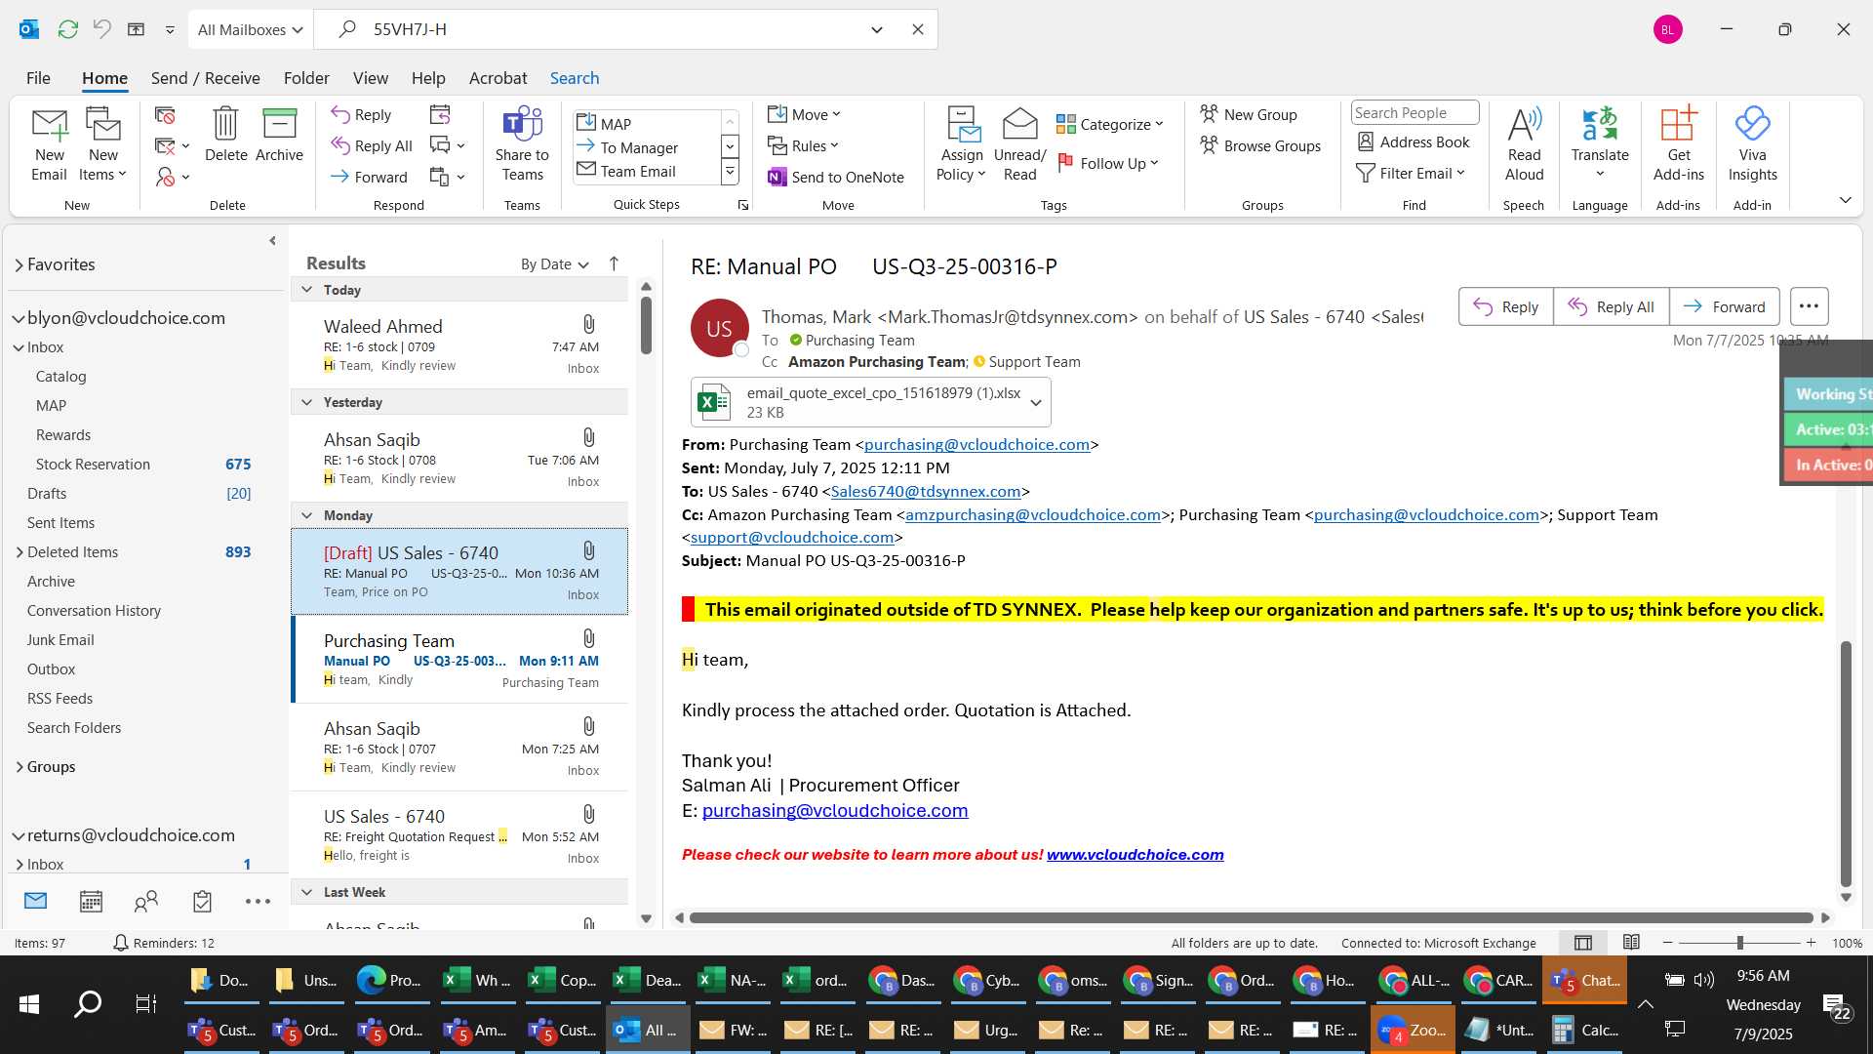Switch to Calendar view in navigation bar
Screen dimensions: 1873x1054
pos(91,901)
